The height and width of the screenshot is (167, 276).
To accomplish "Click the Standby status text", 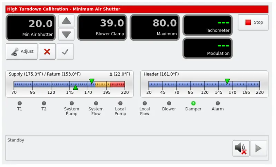I will (x=16, y=140).
